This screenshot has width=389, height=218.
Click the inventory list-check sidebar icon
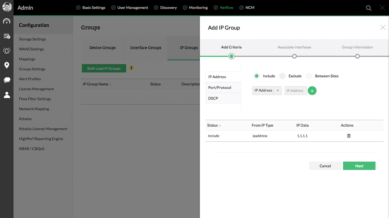click(7, 36)
